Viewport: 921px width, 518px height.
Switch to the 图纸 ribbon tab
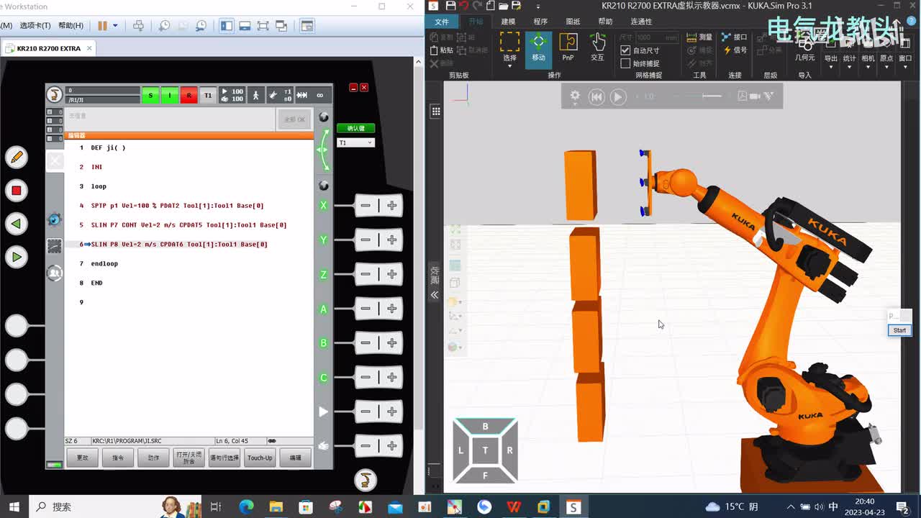[573, 22]
